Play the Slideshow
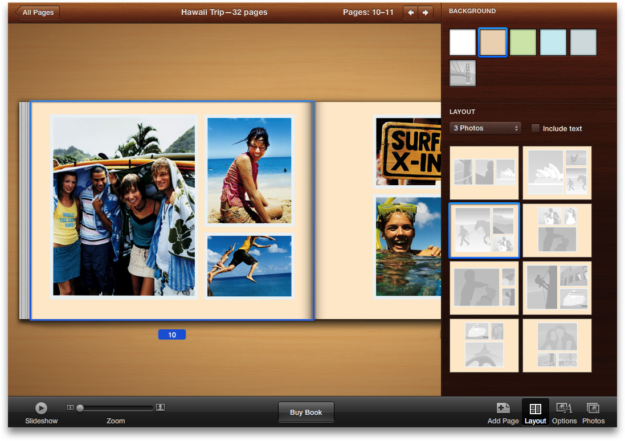The width and height of the screenshot is (625, 441). [x=41, y=408]
